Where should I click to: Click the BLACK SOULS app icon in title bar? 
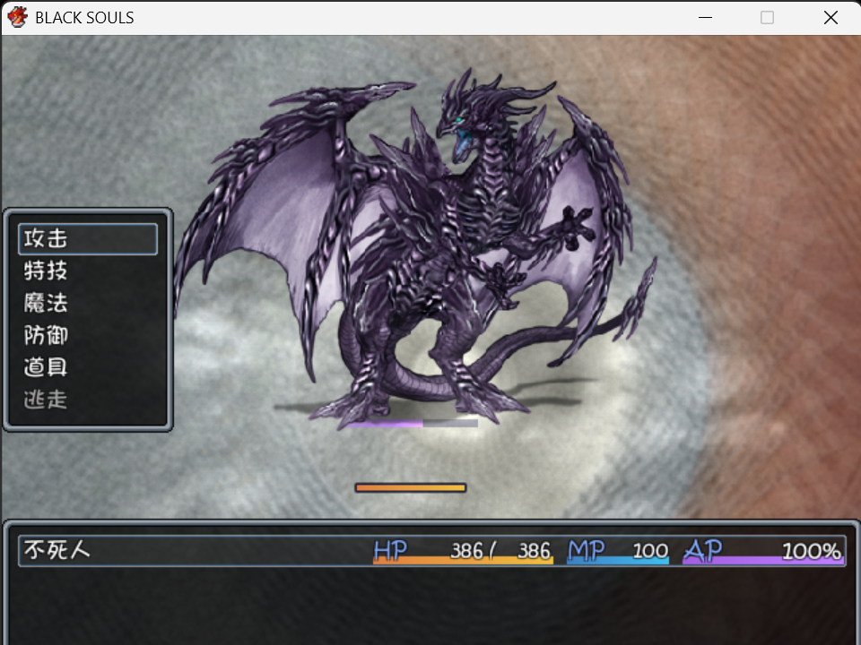(17, 17)
